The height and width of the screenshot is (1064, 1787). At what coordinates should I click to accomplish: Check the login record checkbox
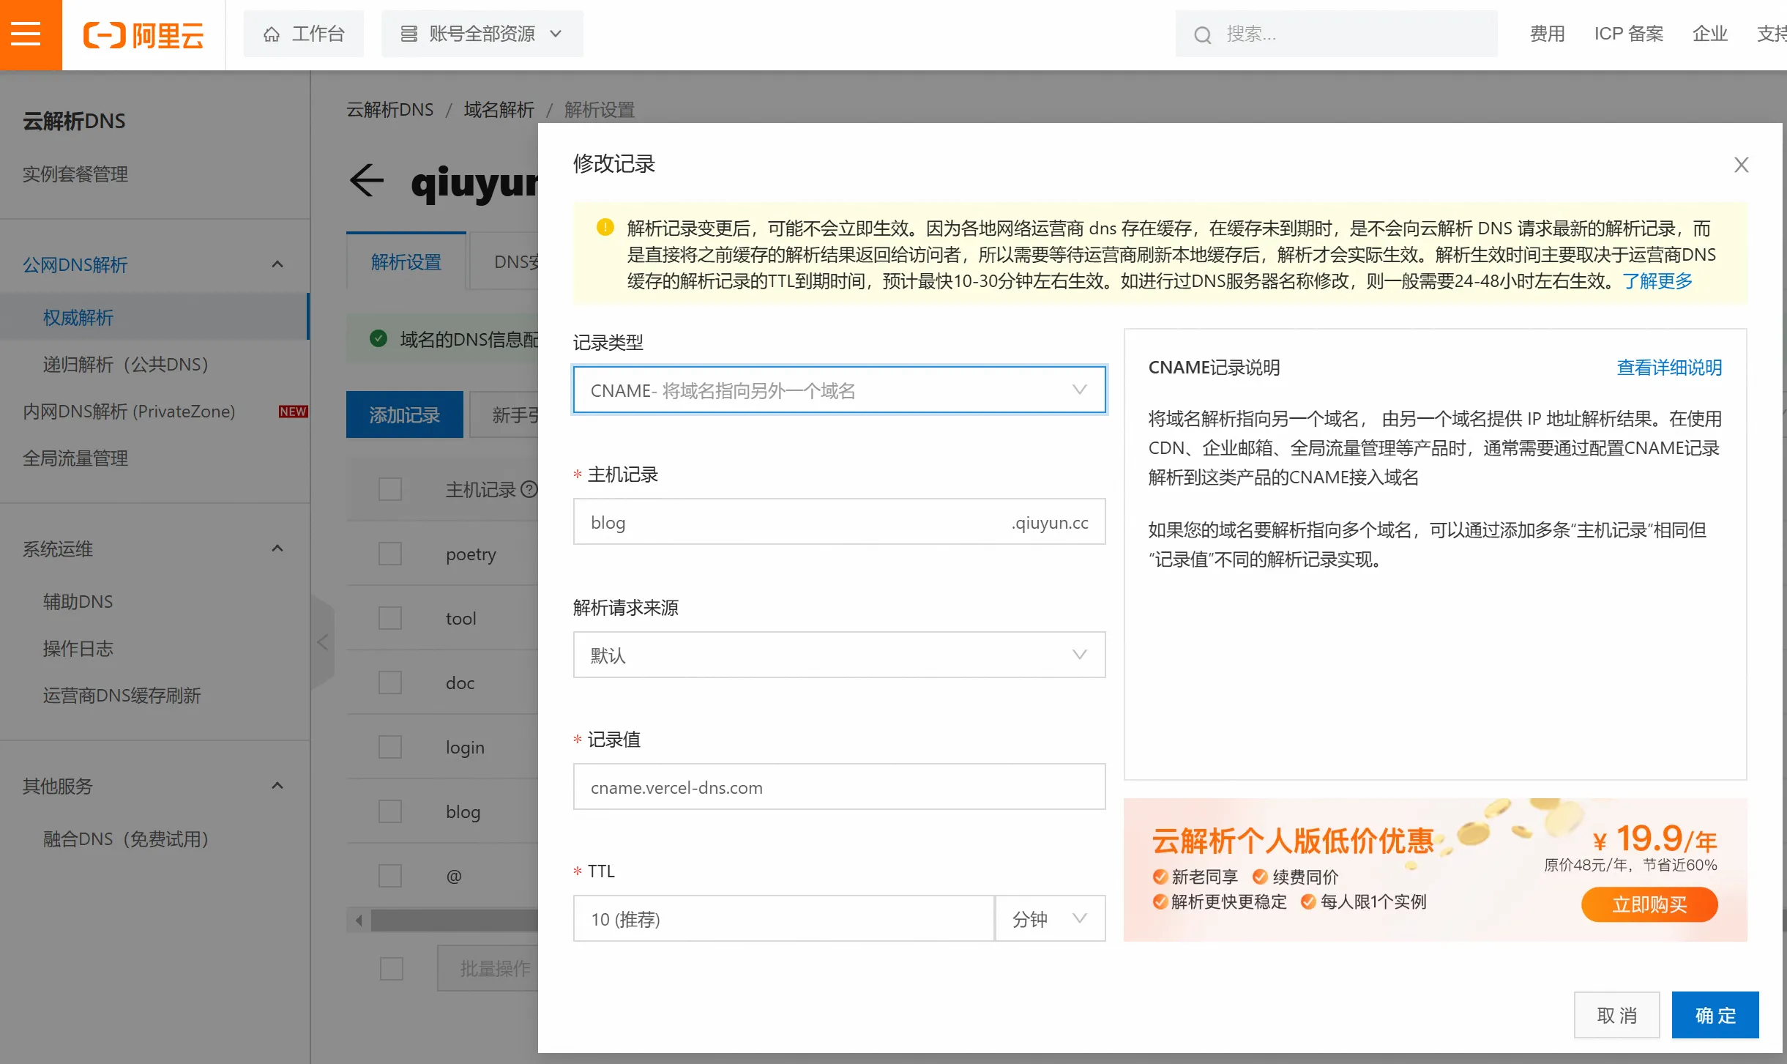click(390, 747)
